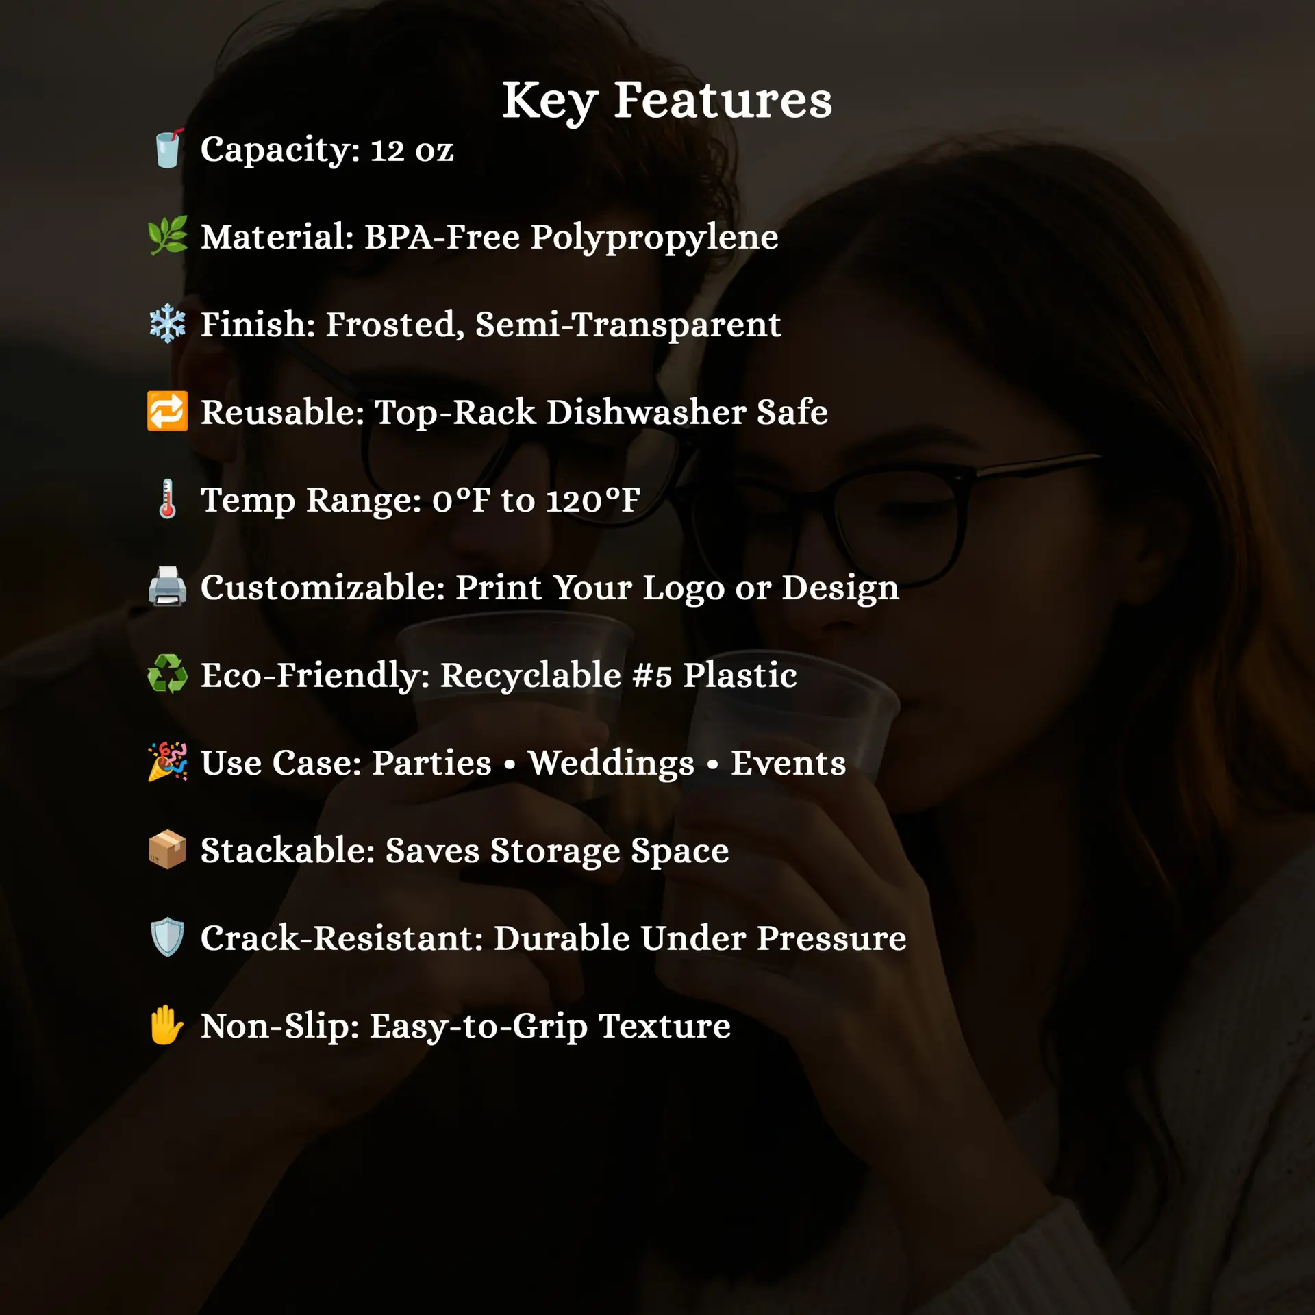Click the raised hand Non-Slip icon

[168, 1025]
